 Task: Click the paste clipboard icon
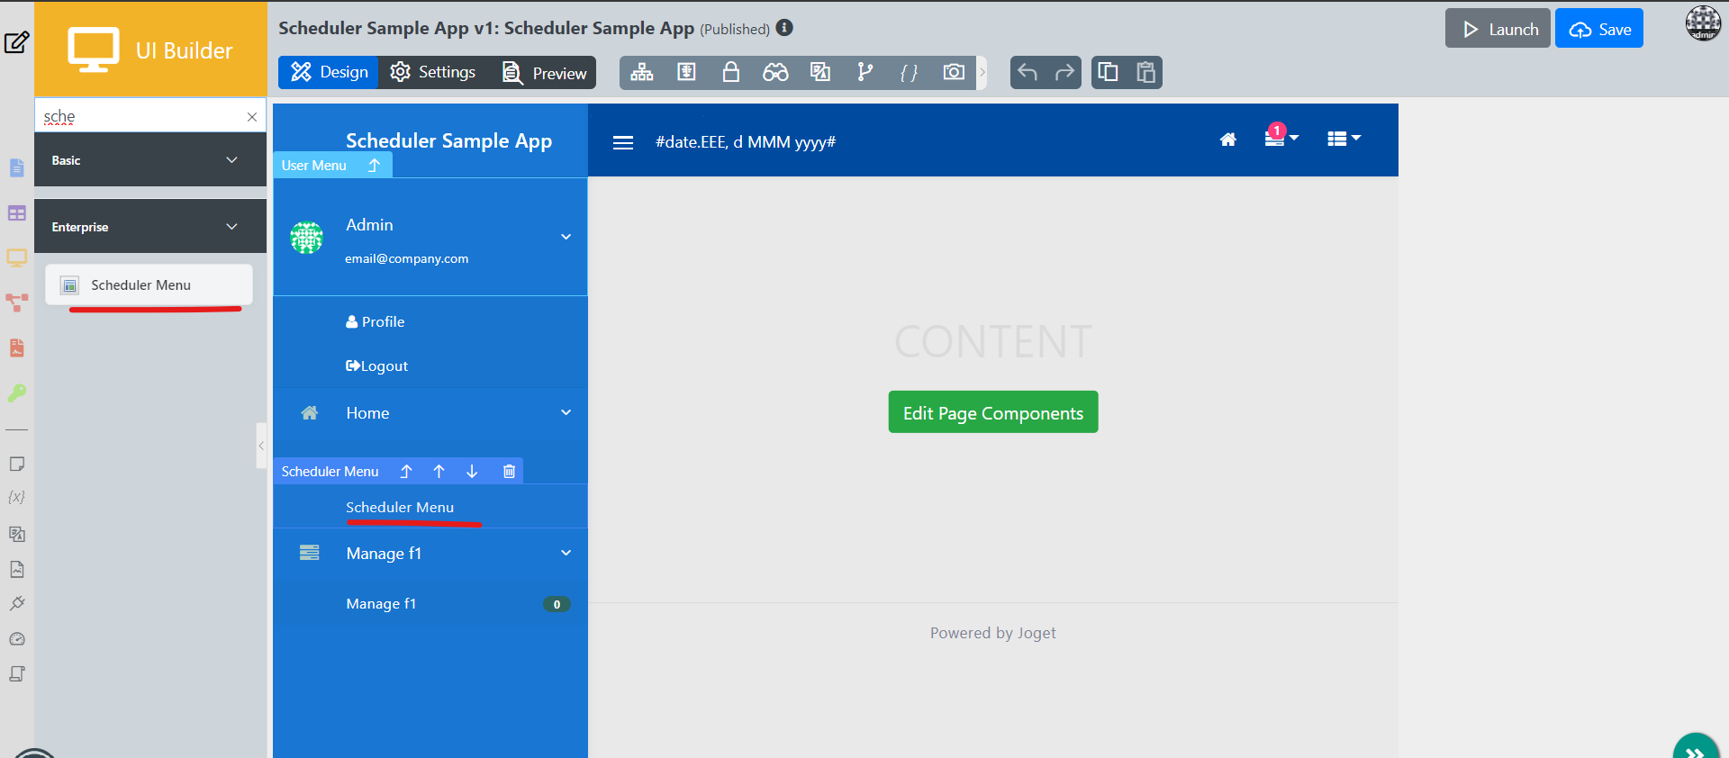point(1145,72)
